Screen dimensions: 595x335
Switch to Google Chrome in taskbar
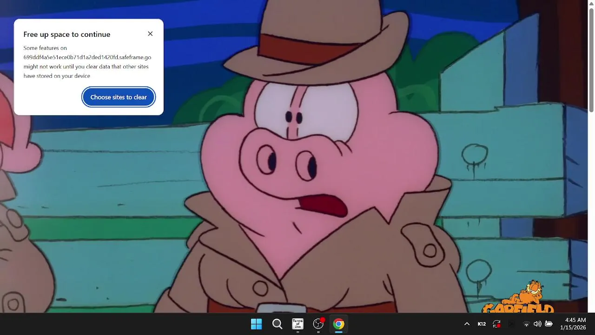(x=339, y=324)
